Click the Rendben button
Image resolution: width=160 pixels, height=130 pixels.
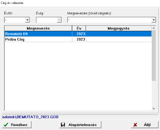click(17, 125)
